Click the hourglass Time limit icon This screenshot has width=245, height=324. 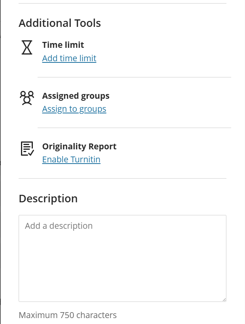click(27, 47)
